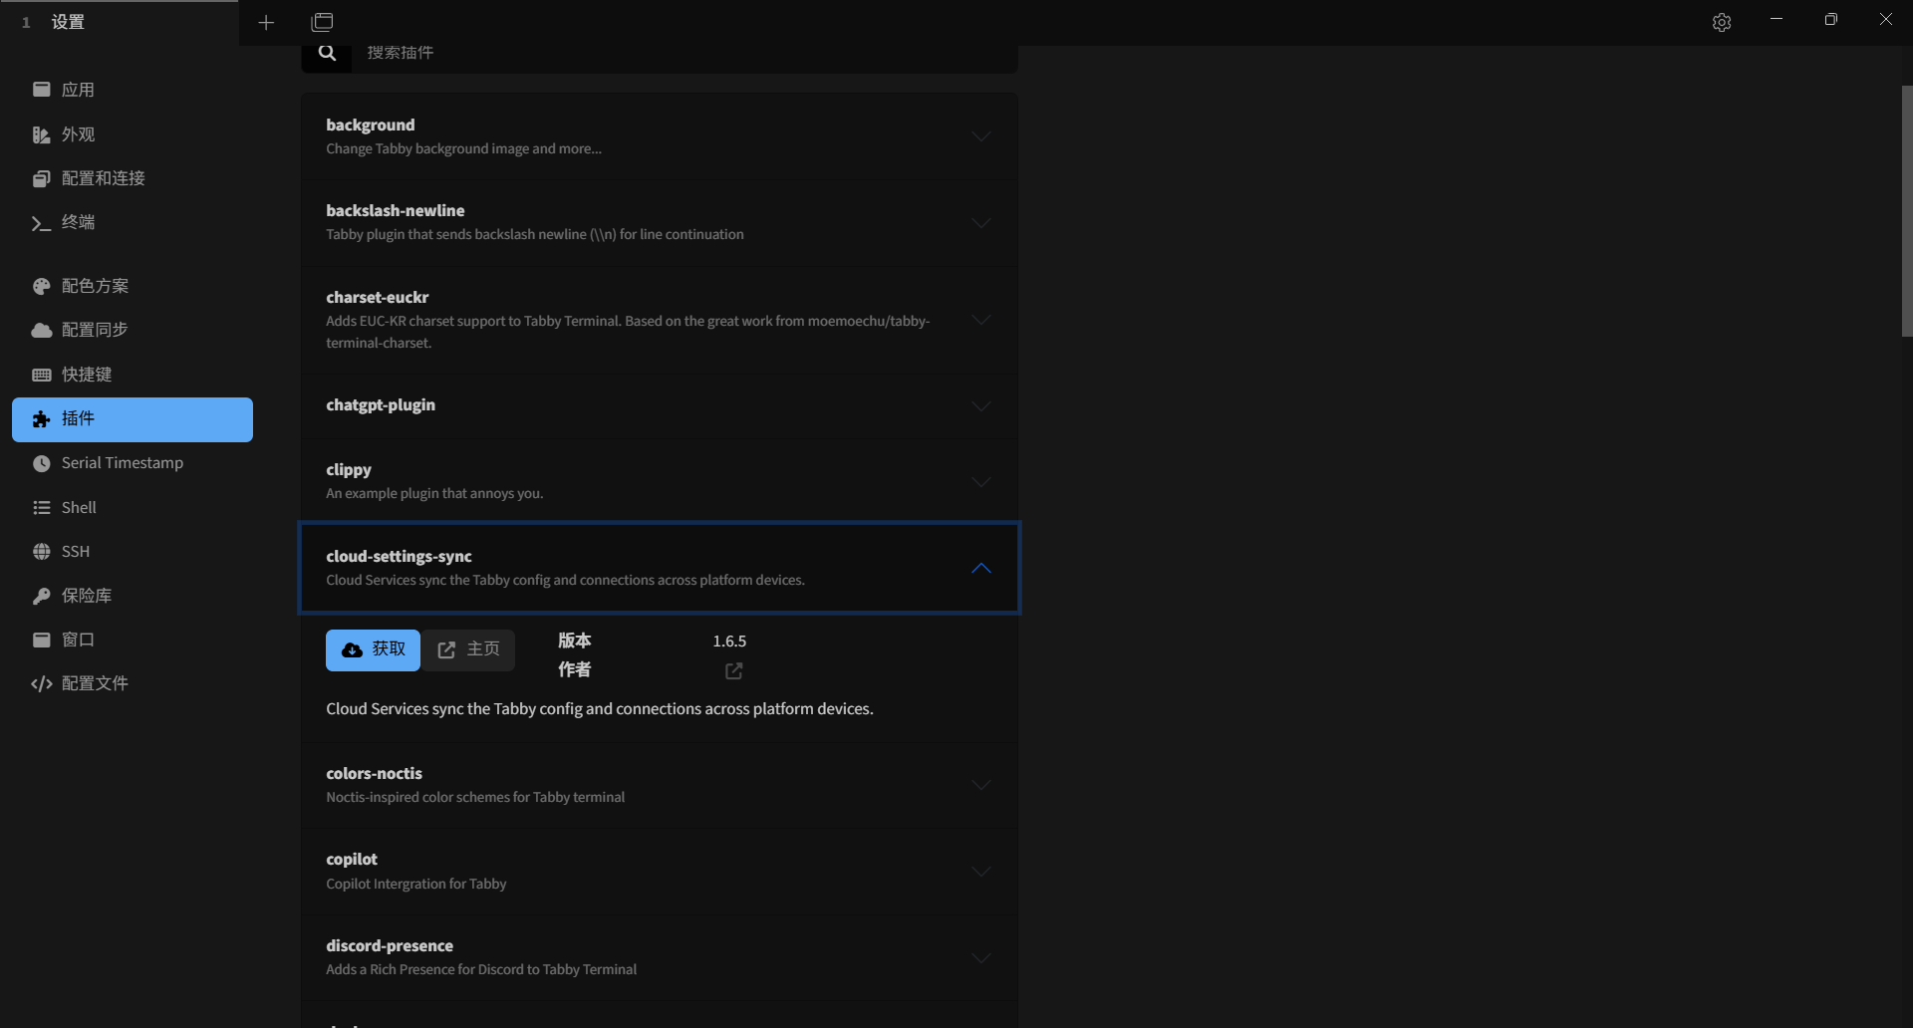Focus the 搜索插件 search field
This screenshot has height=1028, width=1913.
click(x=678, y=53)
